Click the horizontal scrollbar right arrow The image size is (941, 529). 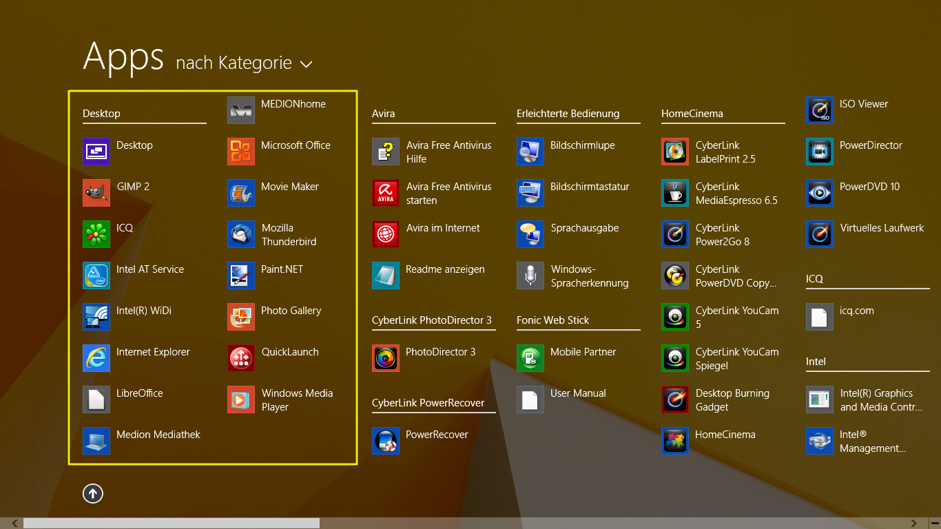pos(914,523)
